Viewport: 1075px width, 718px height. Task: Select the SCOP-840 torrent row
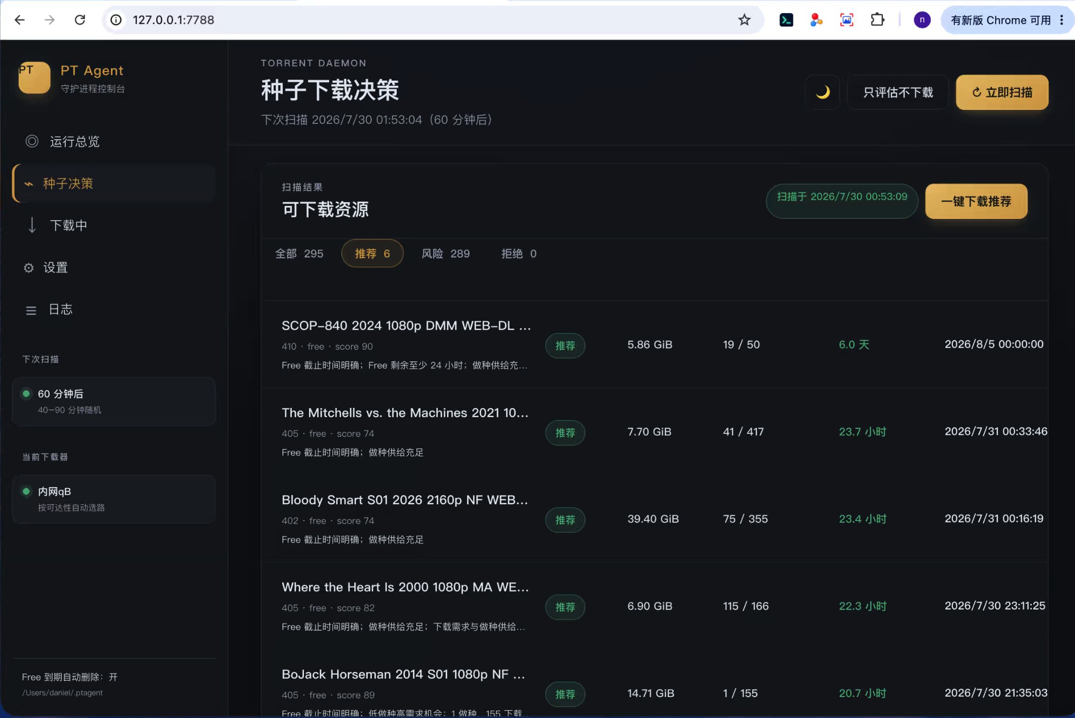click(x=655, y=345)
